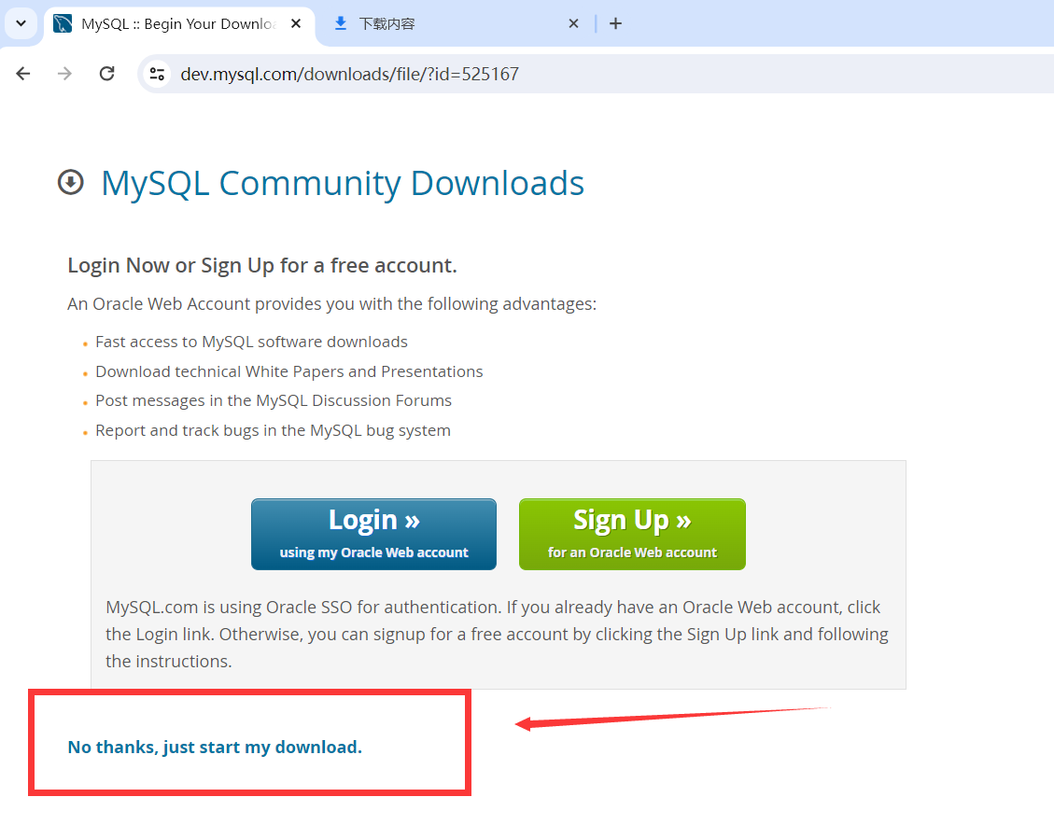
Task: Click 'Fast access to MySQL software downloads' text
Action: tap(251, 342)
